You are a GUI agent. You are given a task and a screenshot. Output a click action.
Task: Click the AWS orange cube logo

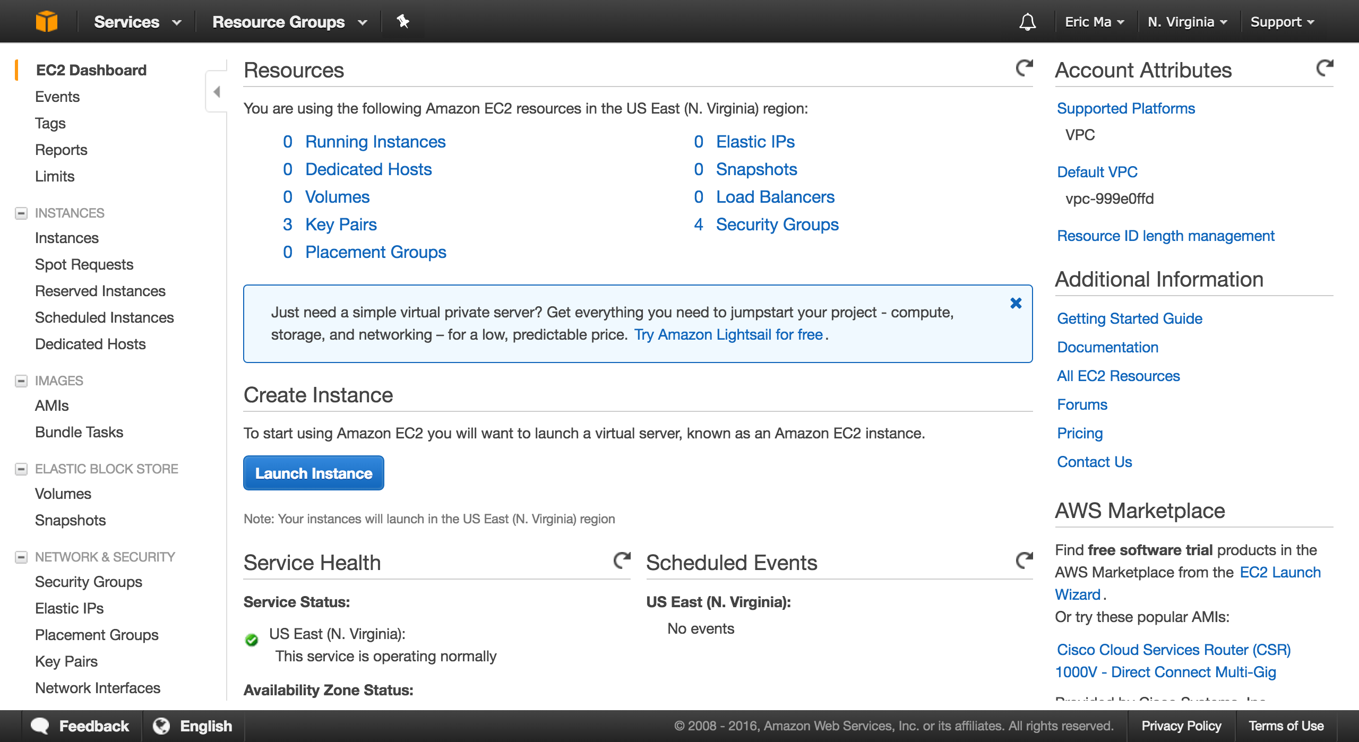47,22
